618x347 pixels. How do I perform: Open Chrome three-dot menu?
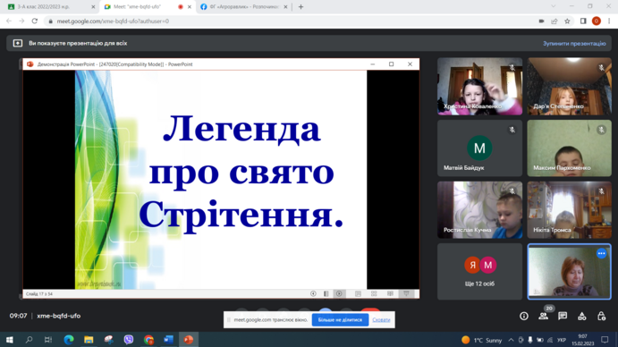609,21
